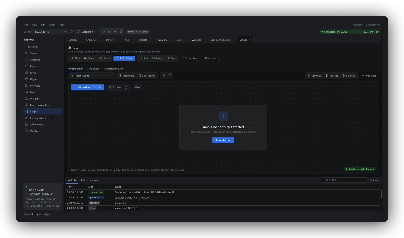
Task: Switch to the Build / examples tab
Action: tap(90, 180)
